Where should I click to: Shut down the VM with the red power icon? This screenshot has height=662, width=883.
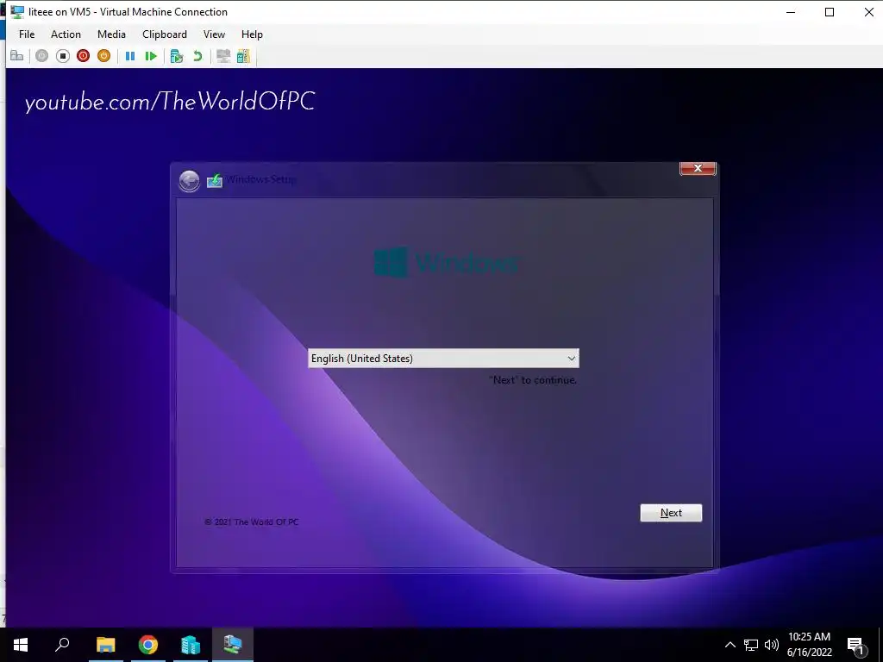click(84, 56)
